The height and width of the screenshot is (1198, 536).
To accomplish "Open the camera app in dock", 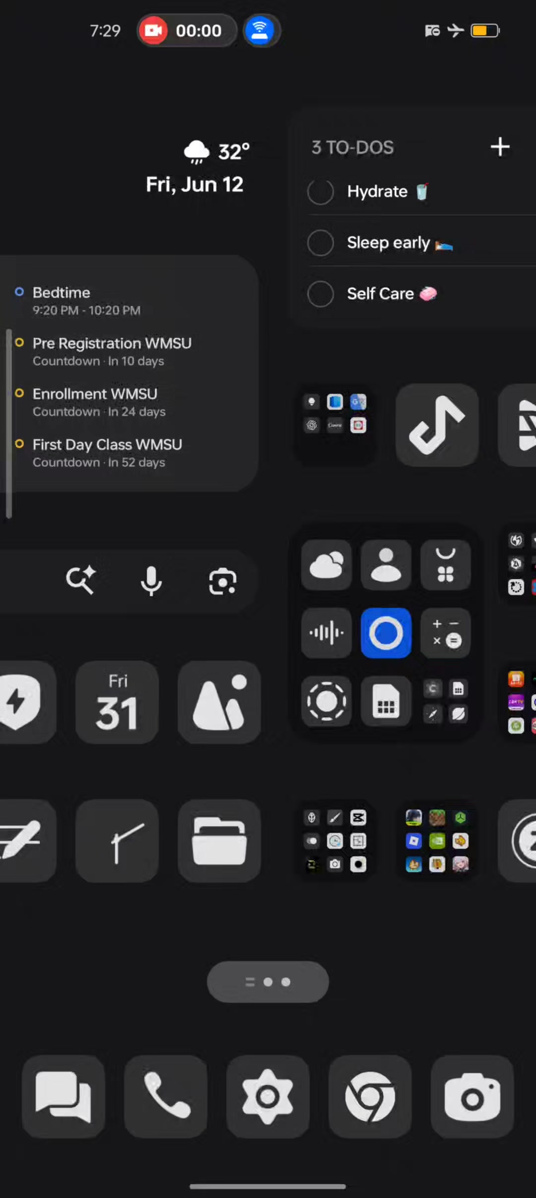I will click(x=472, y=1097).
